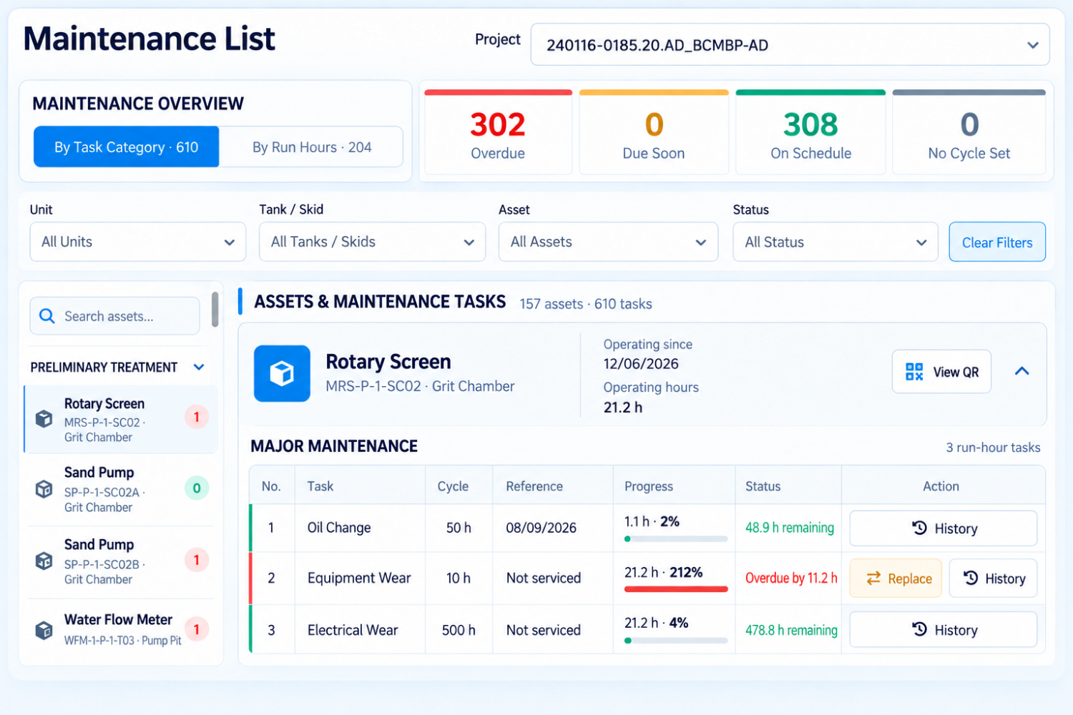Click the green 0 badge on Sand Pump SP-P-1-SC02A
1073x715 pixels.
[197, 488]
